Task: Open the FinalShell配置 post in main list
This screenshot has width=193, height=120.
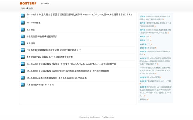Action: point(33,23)
